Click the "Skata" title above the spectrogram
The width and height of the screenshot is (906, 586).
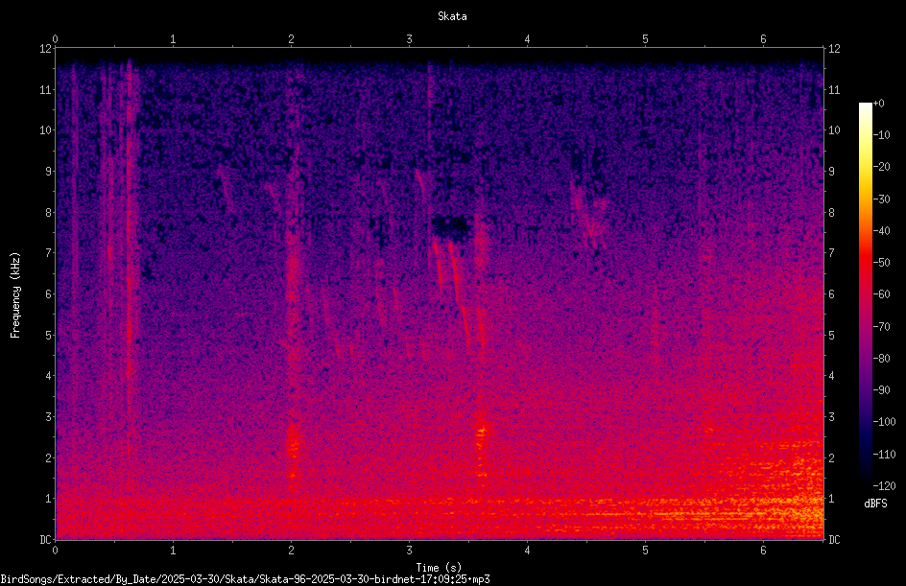[452, 16]
